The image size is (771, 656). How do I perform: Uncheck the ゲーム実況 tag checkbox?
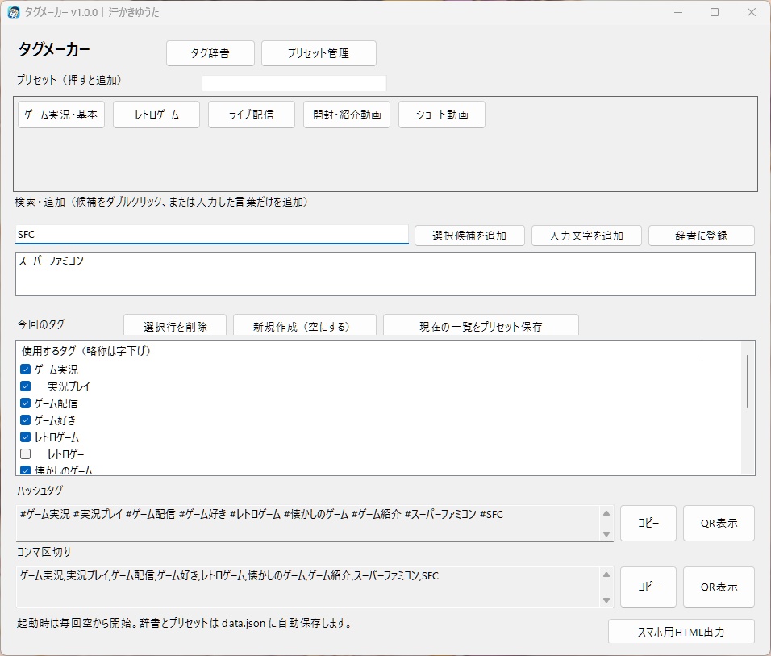pos(26,369)
